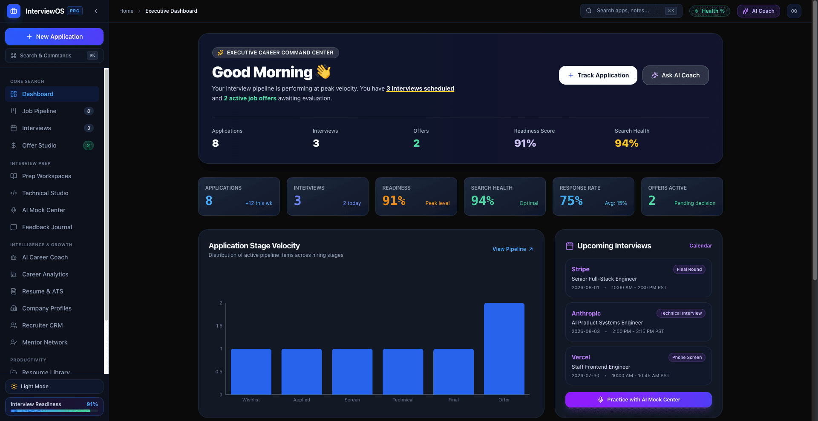
Task: Click the New Application button
Action: pos(54,37)
